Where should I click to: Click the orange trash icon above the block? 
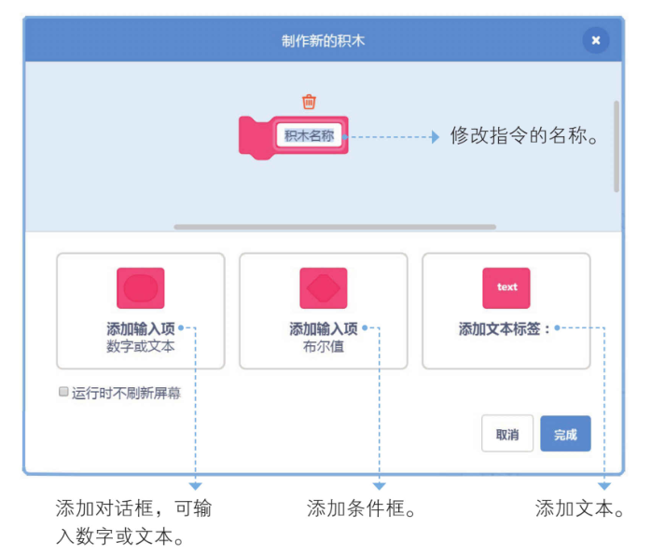tap(309, 102)
